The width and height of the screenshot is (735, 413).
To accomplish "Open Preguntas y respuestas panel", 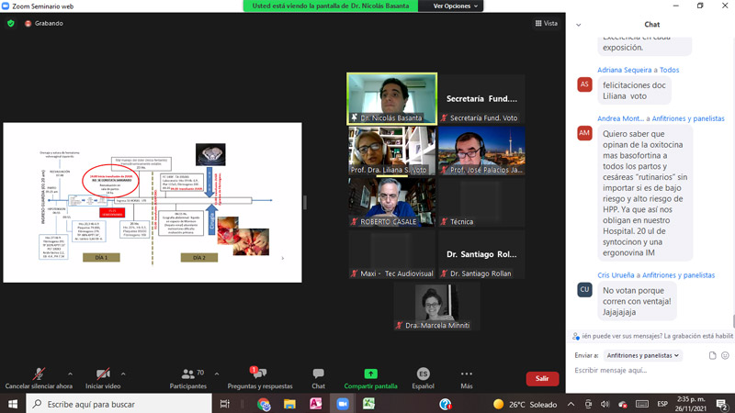I will 259,378.
